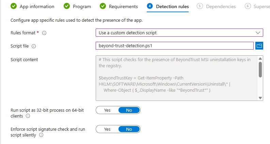270x144 pixels.
Task: Click 'Enforce script signature check' label
Action: coord(48,132)
